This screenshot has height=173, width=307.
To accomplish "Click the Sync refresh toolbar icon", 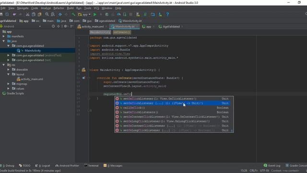I will pyautogui.click(x=7, y=14).
